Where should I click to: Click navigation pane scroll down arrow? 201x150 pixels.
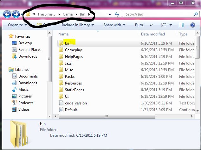click(x=49, y=116)
